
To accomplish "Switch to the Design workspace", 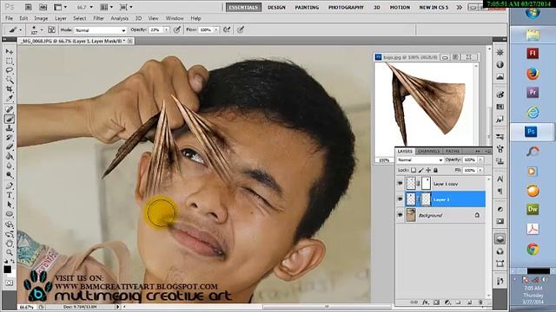I will 276,7.
